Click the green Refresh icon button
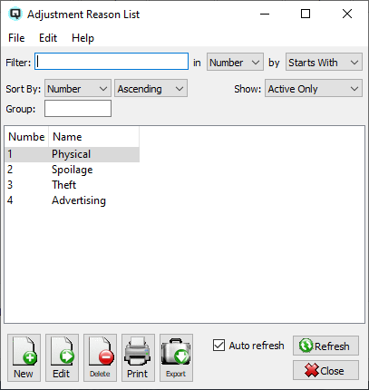Viewport: 369px width, 390px height. click(x=325, y=346)
